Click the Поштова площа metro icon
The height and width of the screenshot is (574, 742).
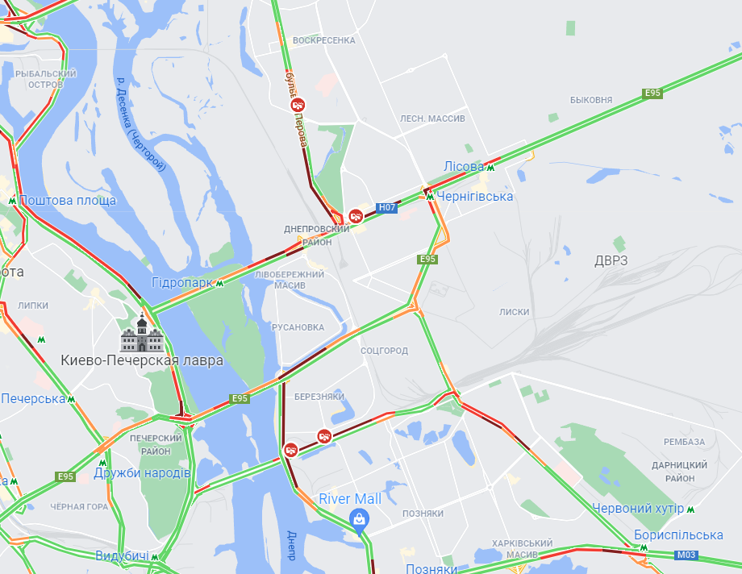click(12, 201)
